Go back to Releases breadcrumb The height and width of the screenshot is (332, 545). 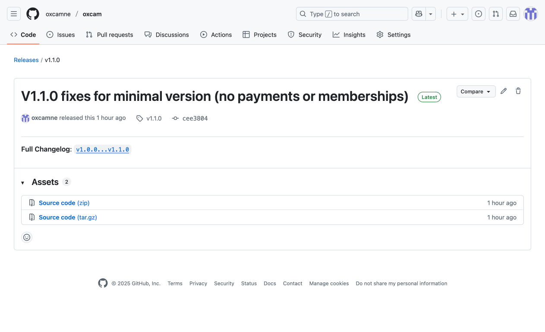26,60
